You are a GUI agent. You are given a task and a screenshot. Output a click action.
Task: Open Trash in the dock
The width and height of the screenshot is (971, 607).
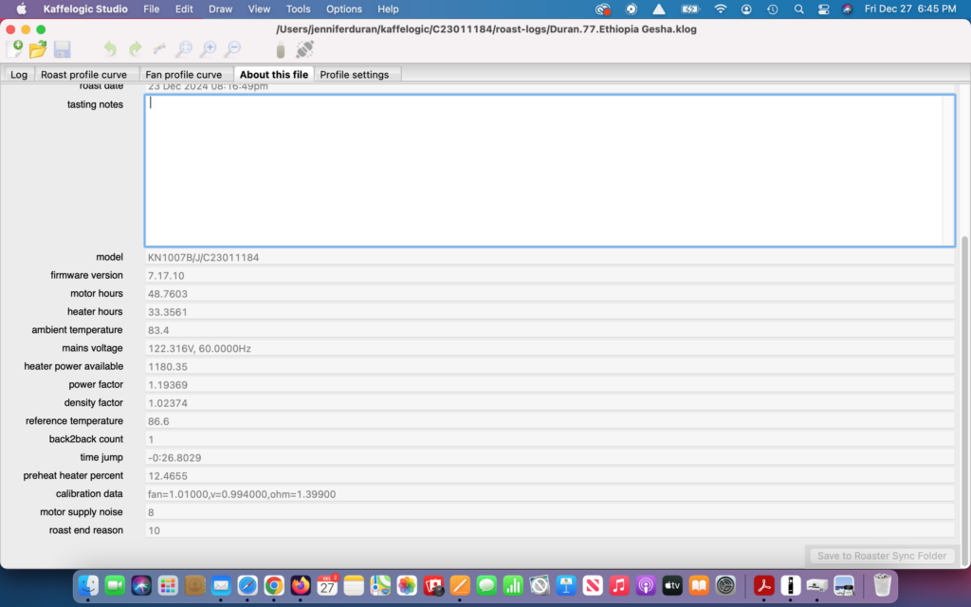tap(882, 584)
